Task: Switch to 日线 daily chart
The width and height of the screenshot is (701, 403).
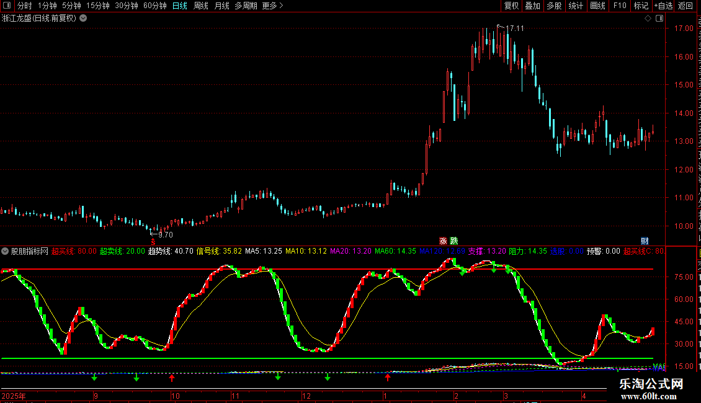Action: [180, 6]
